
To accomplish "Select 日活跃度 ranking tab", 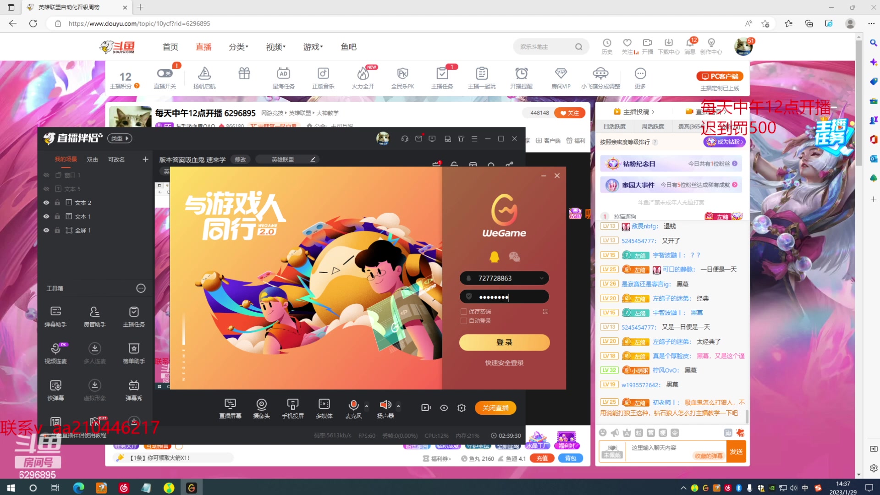I will point(614,126).
